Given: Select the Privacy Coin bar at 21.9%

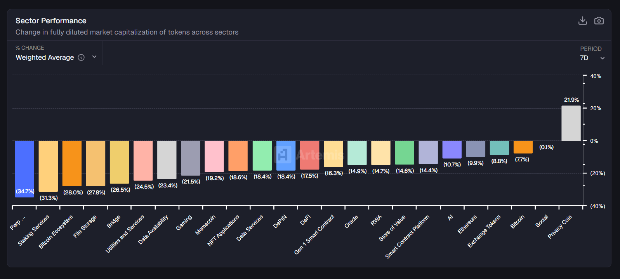Looking at the screenshot, I should 571,123.
